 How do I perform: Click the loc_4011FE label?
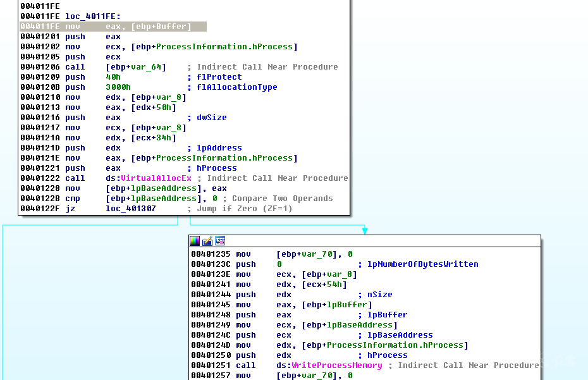click(92, 16)
